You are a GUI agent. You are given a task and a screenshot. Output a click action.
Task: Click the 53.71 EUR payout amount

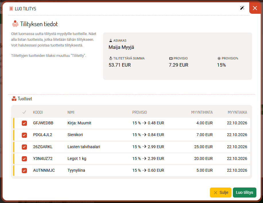120,65
